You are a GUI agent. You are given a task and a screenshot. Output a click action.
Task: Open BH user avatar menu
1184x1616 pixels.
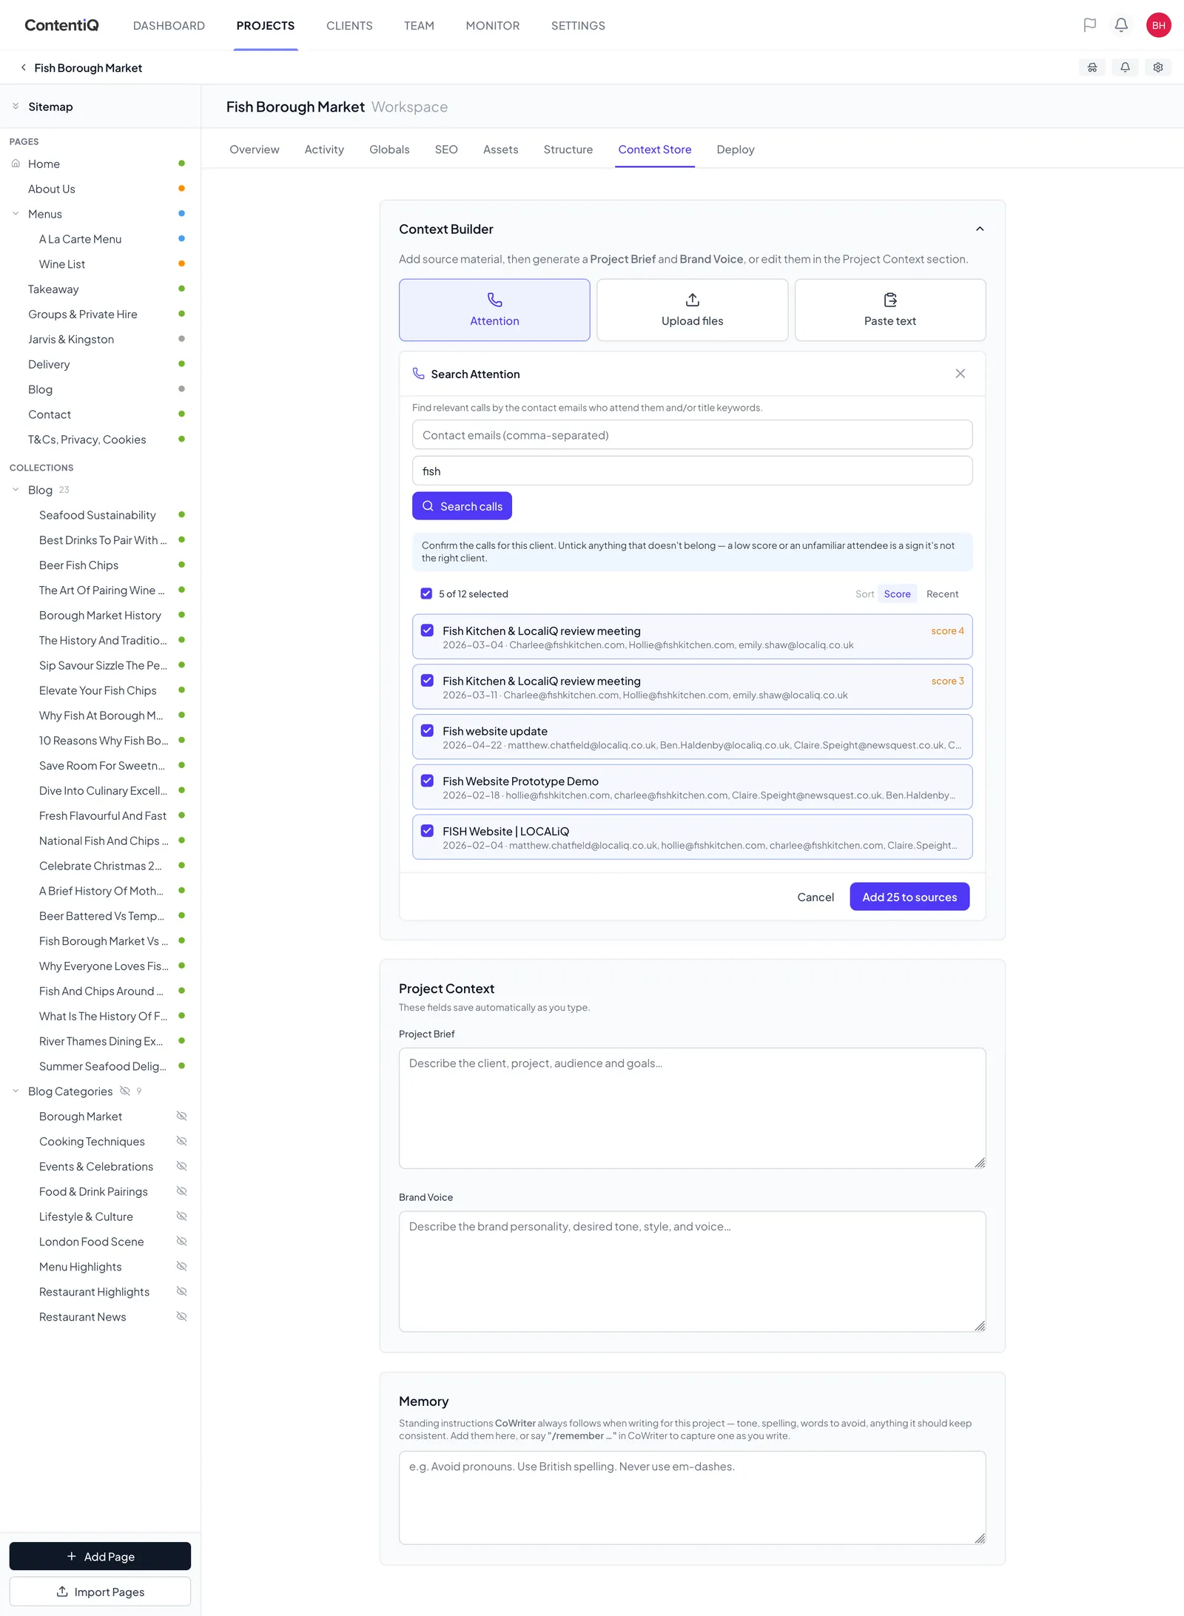(1158, 25)
